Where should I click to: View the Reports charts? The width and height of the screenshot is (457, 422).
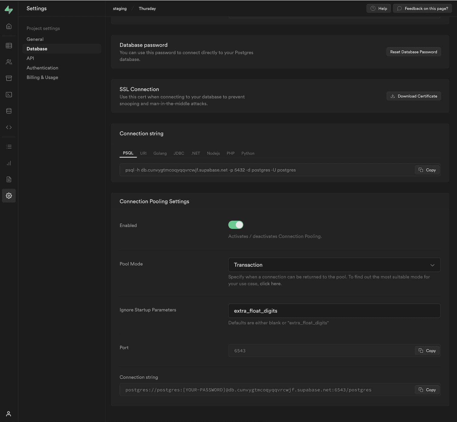point(8,163)
